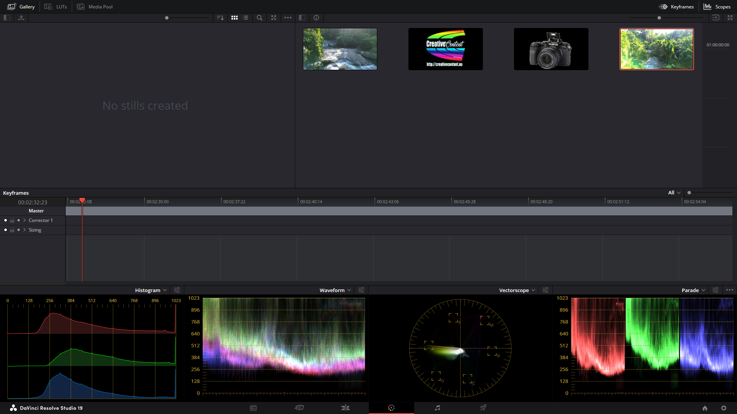The width and height of the screenshot is (737, 414).
Task: Open the Fairlight music note page
Action: coord(437,408)
